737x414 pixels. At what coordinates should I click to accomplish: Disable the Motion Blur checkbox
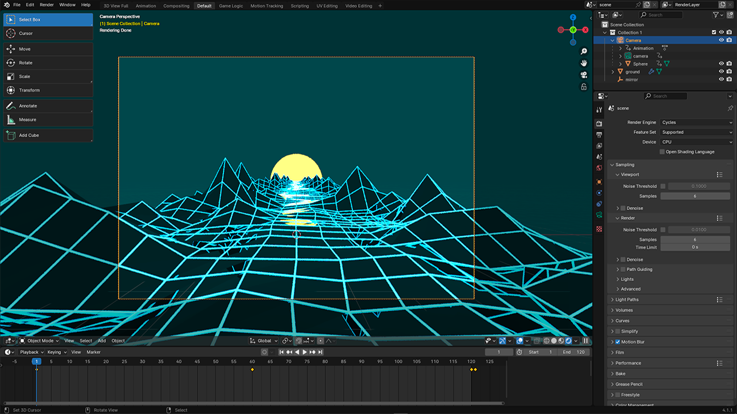tap(618, 342)
